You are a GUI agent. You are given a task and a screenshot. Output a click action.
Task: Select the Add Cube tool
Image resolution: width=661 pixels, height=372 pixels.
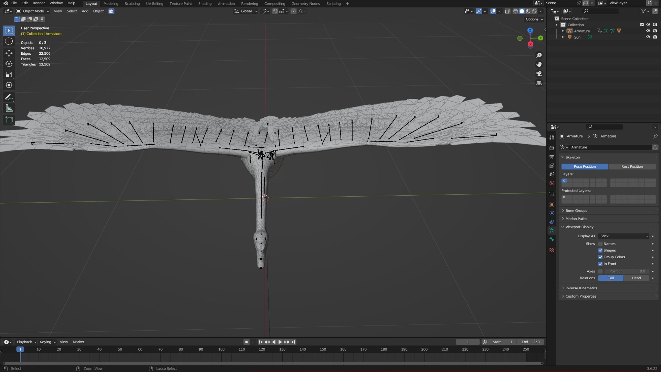tap(9, 120)
